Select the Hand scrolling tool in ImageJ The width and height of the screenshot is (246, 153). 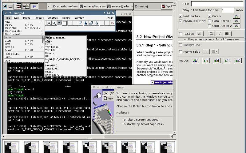59,23
